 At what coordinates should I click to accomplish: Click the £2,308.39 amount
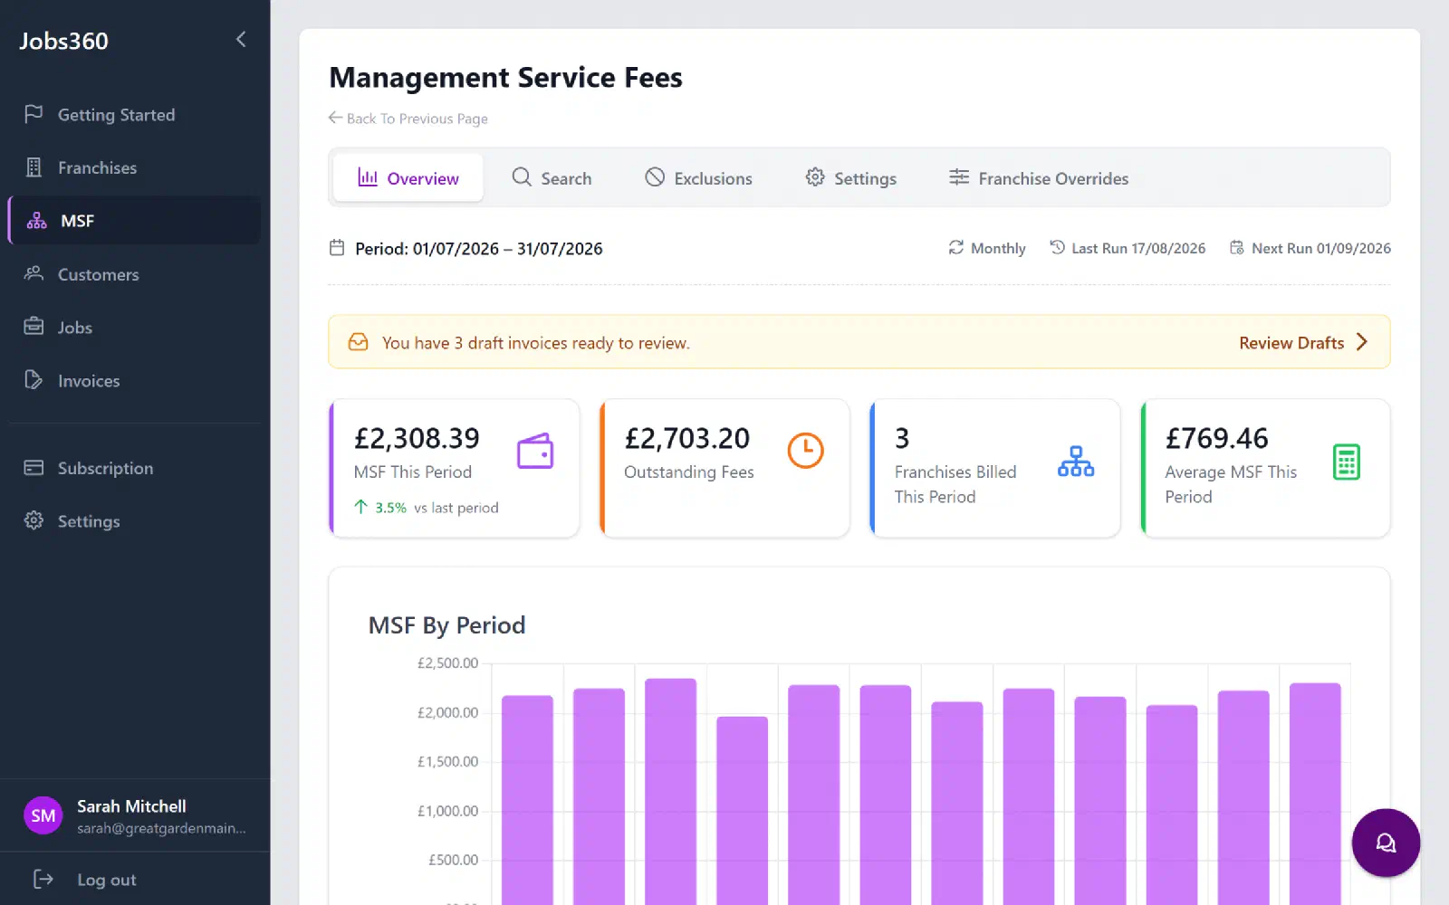417,439
